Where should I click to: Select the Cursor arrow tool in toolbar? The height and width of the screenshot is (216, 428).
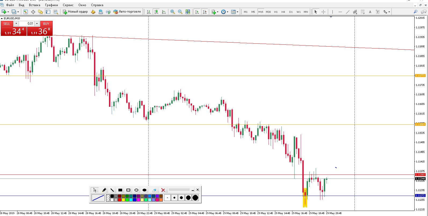click(x=316, y=12)
